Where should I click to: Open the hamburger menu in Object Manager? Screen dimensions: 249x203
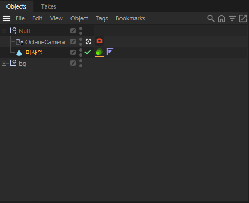coord(6,18)
